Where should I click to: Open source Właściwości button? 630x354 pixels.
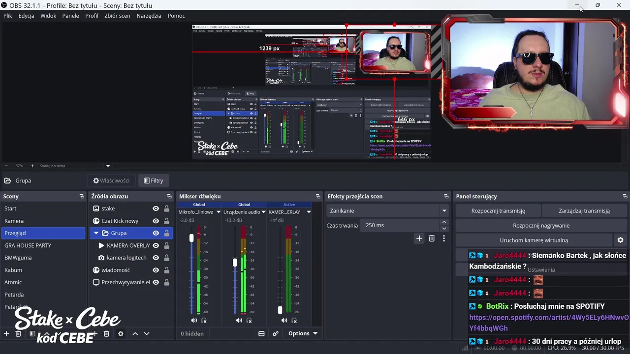tap(111, 180)
